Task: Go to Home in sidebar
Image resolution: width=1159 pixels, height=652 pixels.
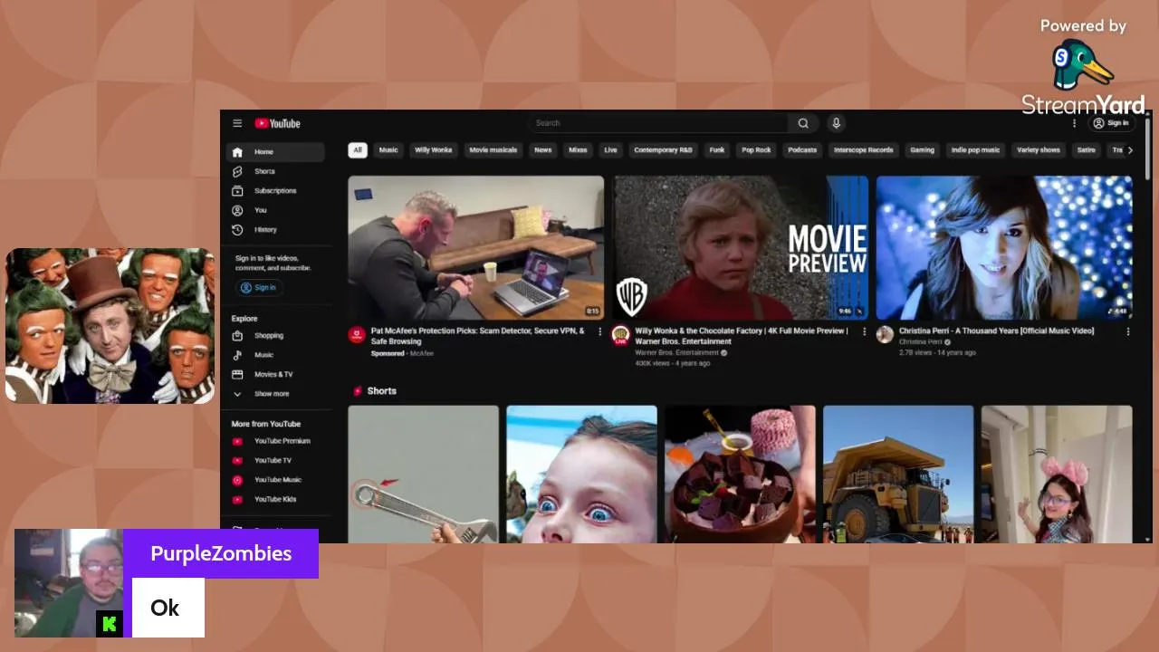Action: click(x=273, y=152)
